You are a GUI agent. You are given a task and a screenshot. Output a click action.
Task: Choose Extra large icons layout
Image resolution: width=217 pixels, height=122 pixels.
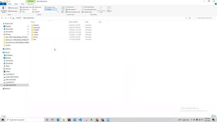[x=26, y=7]
